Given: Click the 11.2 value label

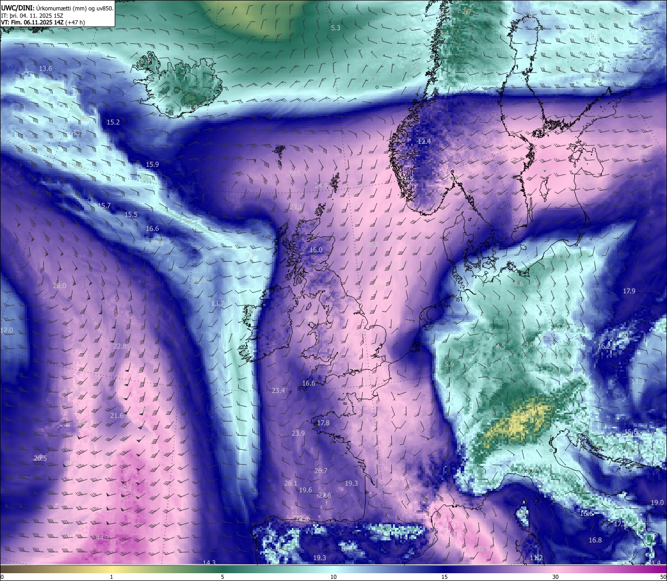Looking at the screenshot, I should click(536, 558).
